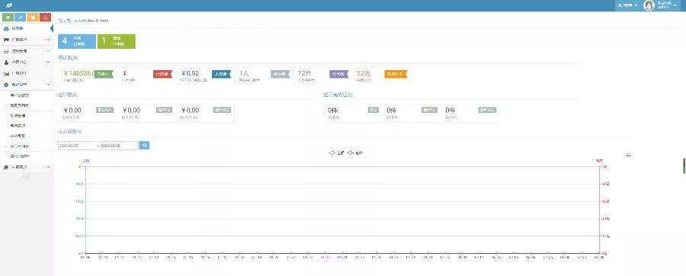The image size is (686, 276).
Task: Click the start date input field
Action: [78, 145]
